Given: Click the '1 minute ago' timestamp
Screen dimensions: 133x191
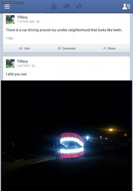Looking at the screenshot, I should [x=26, y=22].
